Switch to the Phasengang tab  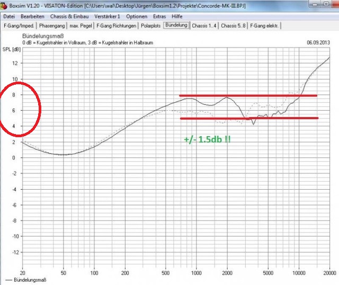(x=52, y=26)
